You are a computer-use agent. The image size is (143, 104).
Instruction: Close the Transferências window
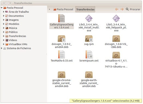point(4,3)
